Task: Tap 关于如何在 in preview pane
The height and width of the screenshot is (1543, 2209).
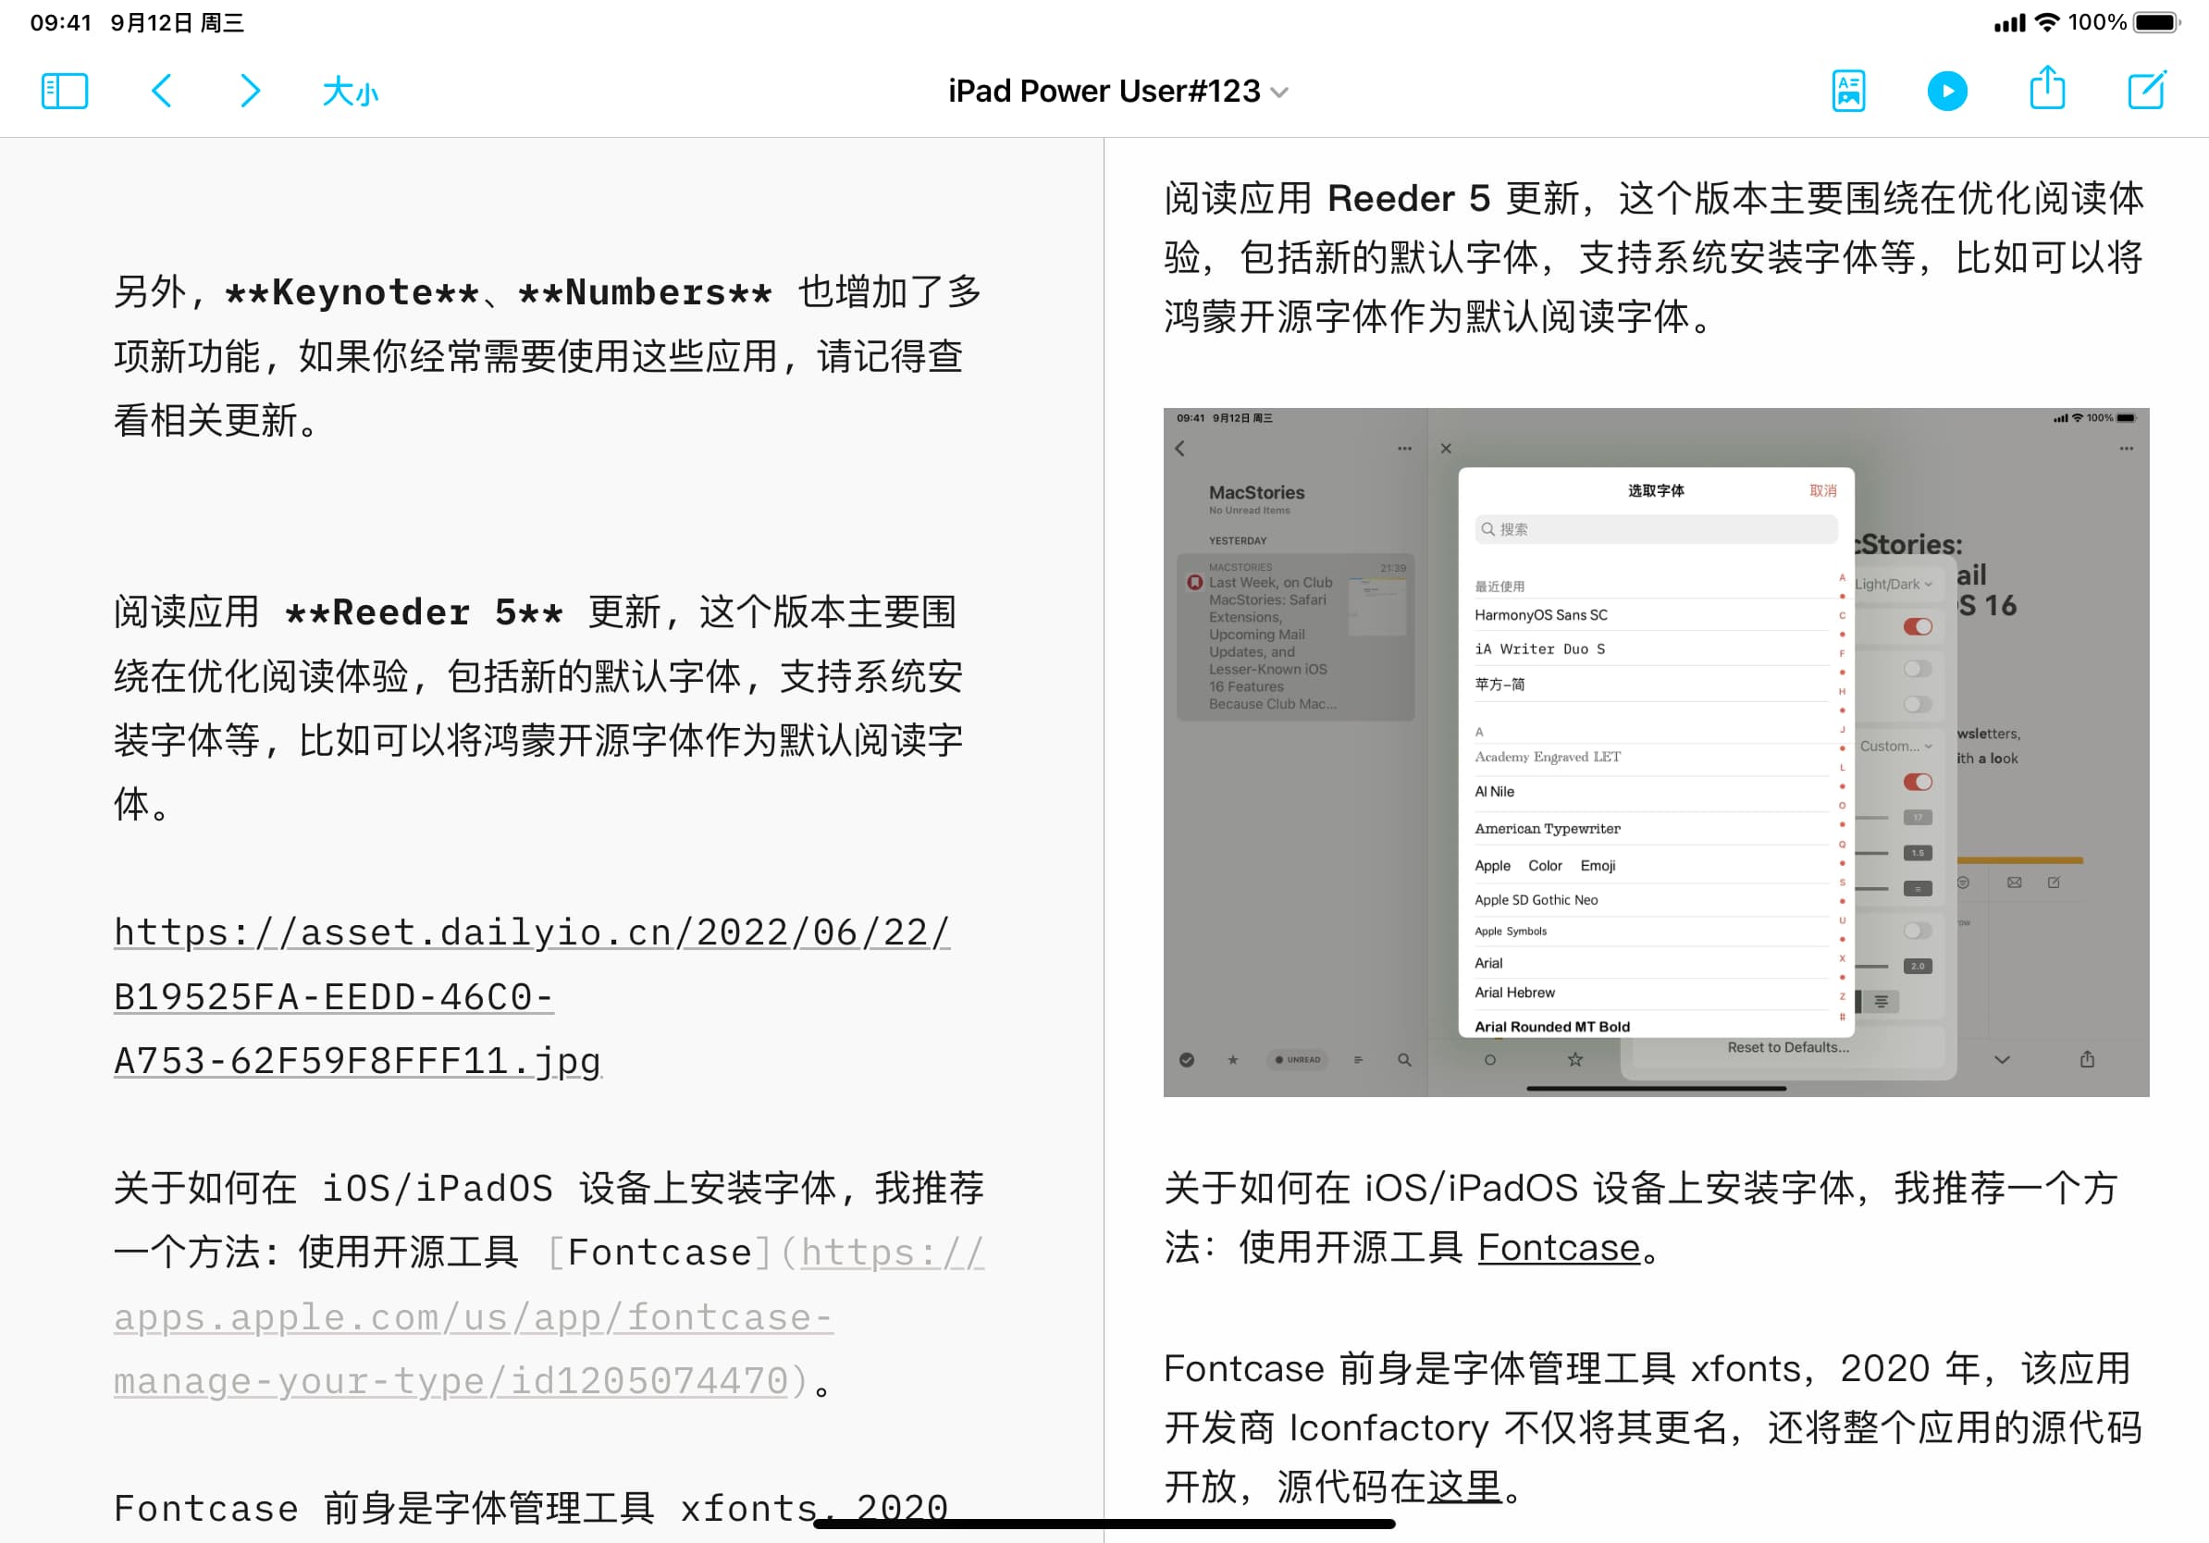Action: 1256,1188
